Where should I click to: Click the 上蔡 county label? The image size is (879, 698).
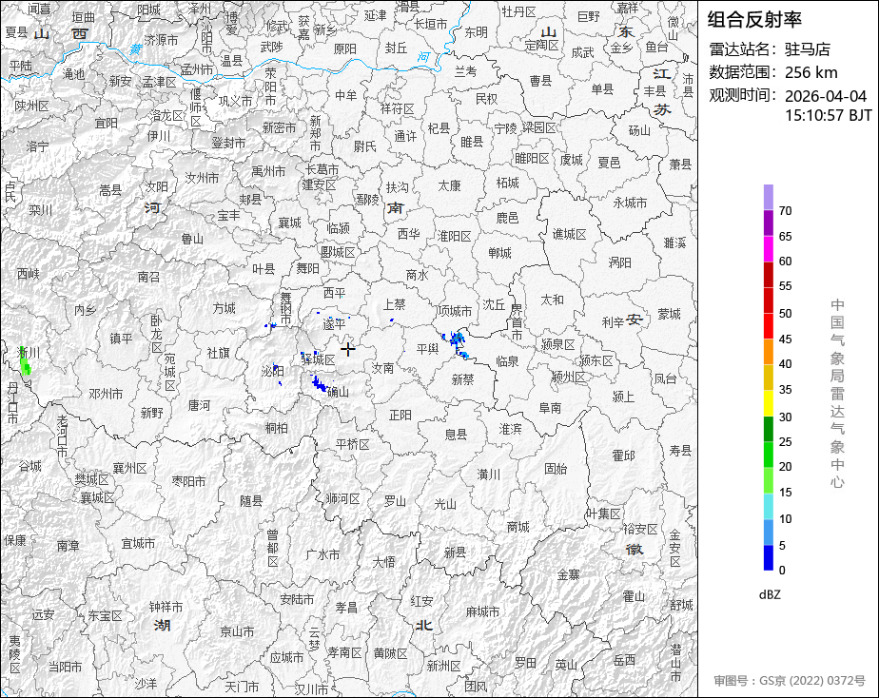(394, 304)
